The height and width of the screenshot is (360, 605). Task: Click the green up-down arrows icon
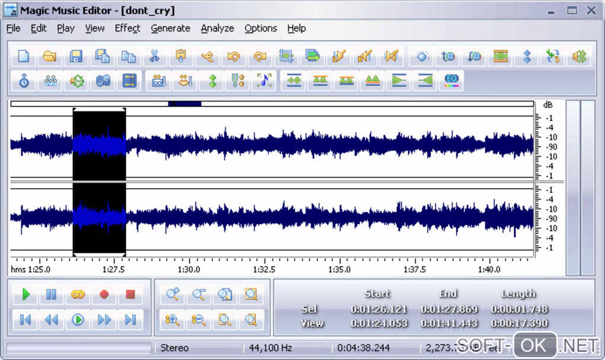pyautogui.click(x=212, y=81)
